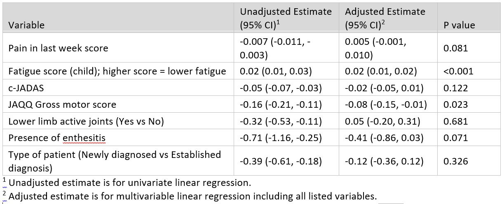Screen dimensions: 502x204
Task: Click the univariate linear regression footnote
Action: [x=129, y=182]
